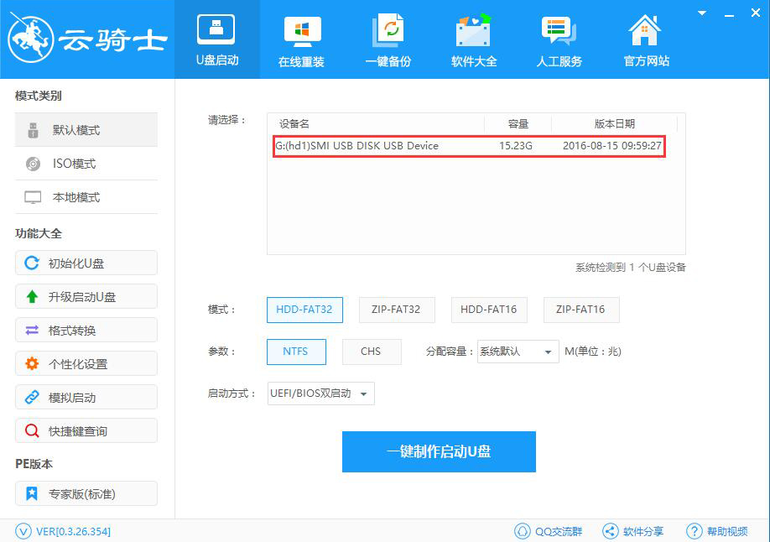Viewport: 770px width, 542px height.
Task: Click the disc icon beside ISO模式
Action: pyautogui.click(x=33, y=164)
